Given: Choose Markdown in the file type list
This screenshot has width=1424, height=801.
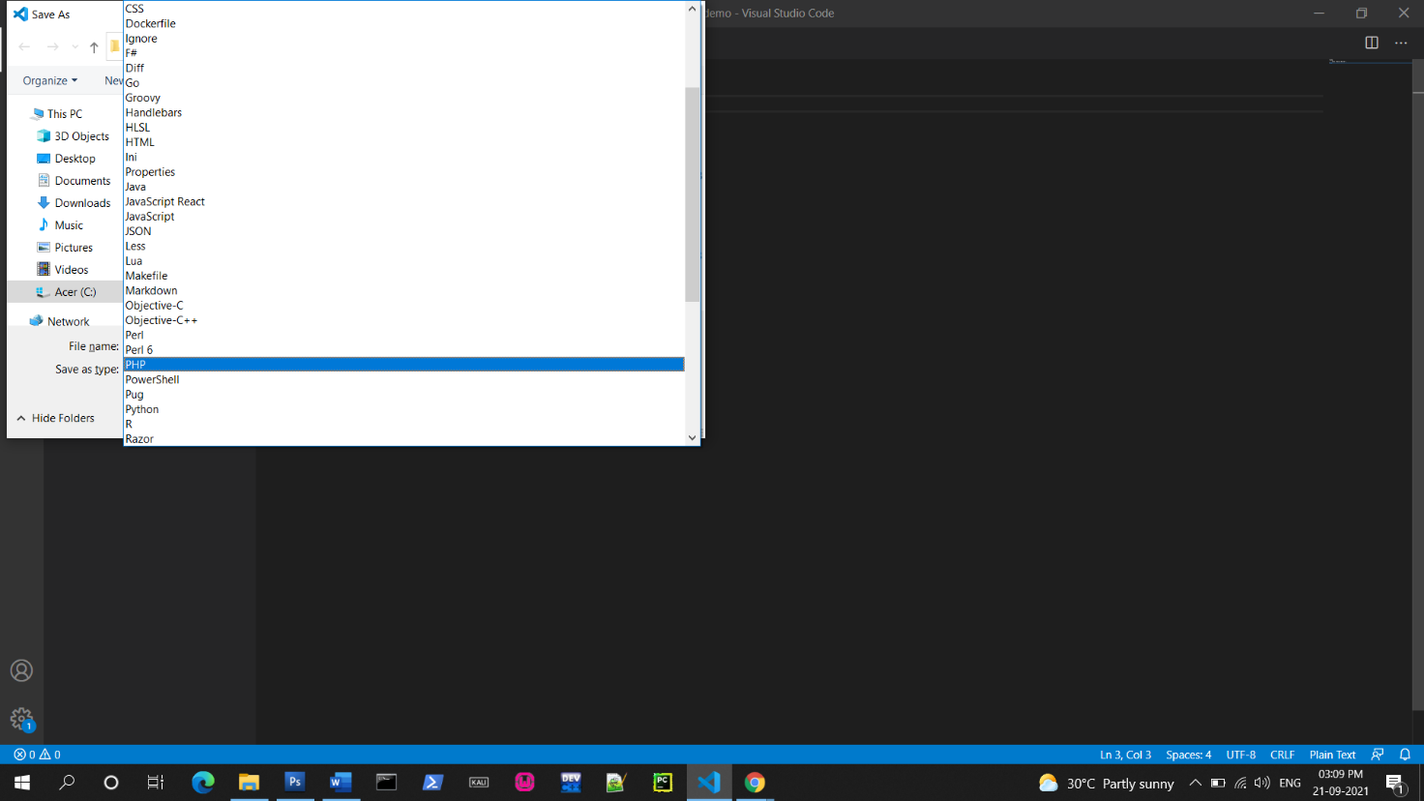Looking at the screenshot, I should pos(151,290).
